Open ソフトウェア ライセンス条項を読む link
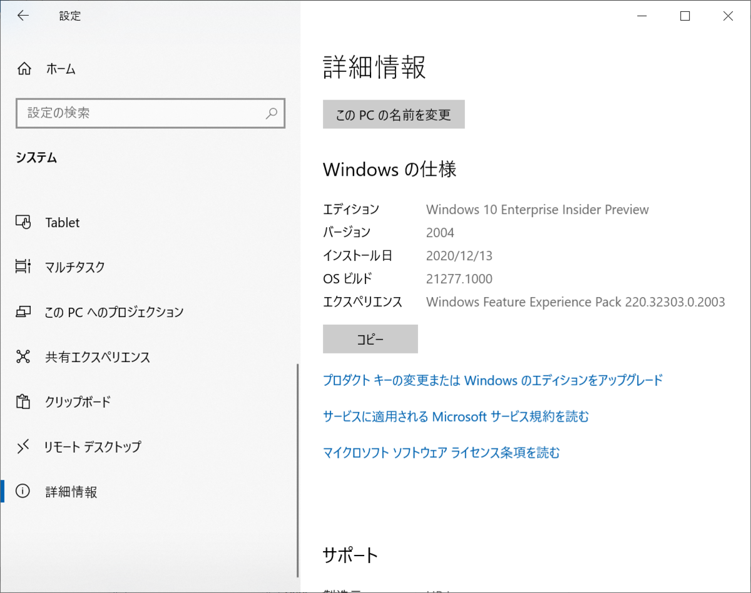 441,452
